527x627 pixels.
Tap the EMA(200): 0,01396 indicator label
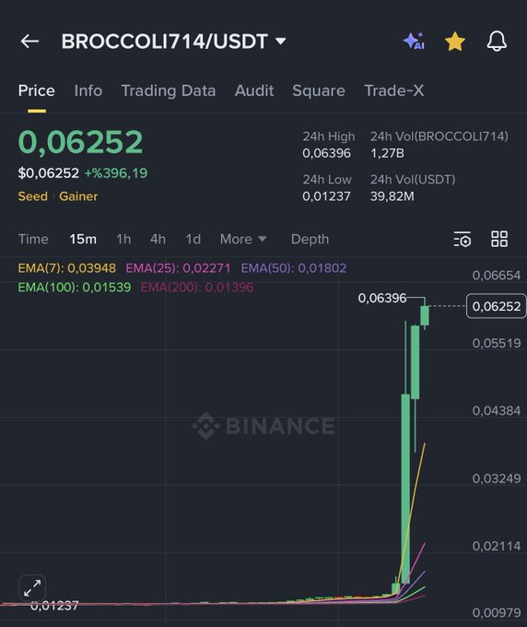click(197, 287)
